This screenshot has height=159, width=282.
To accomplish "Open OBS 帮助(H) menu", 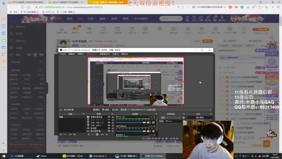I will 125,54.
